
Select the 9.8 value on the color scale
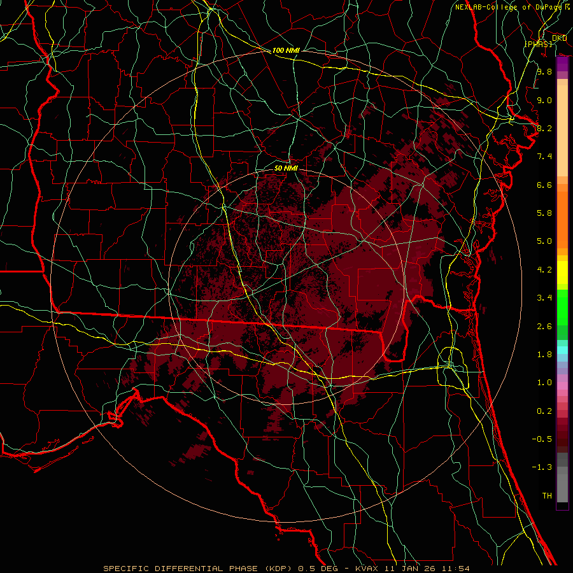(544, 71)
